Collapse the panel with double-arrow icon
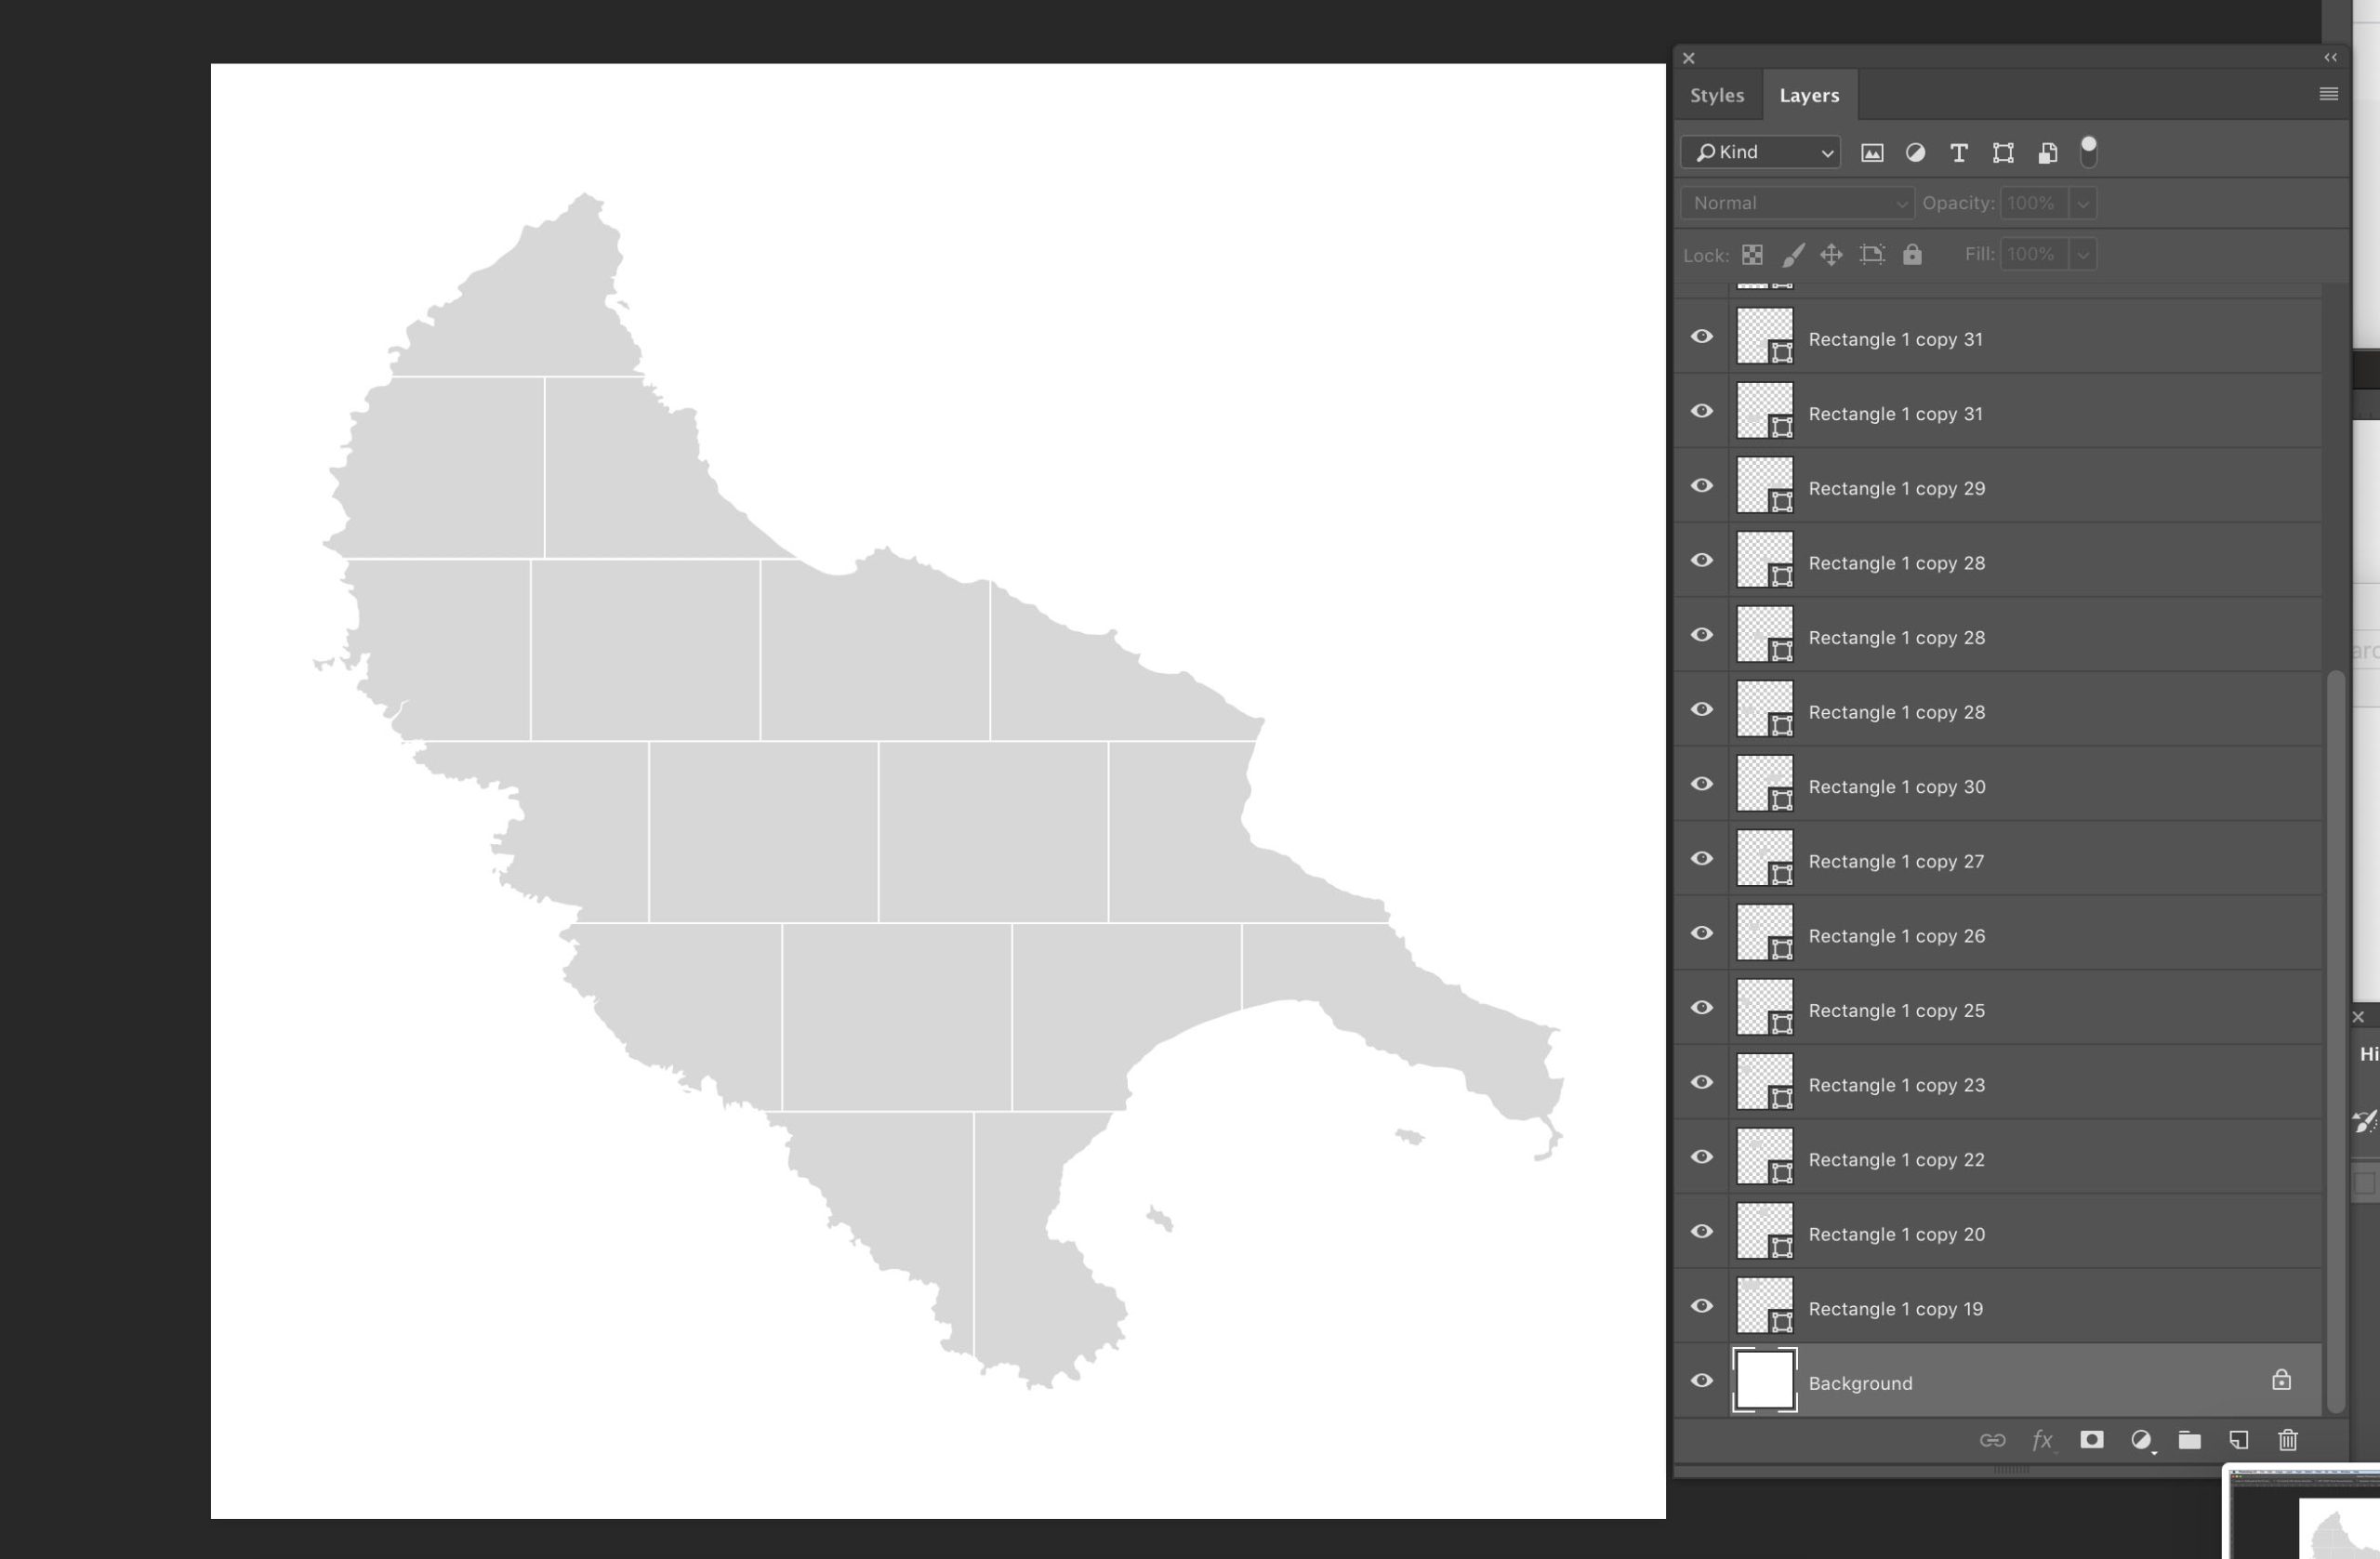The height and width of the screenshot is (1559, 2380). (x=2330, y=58)
